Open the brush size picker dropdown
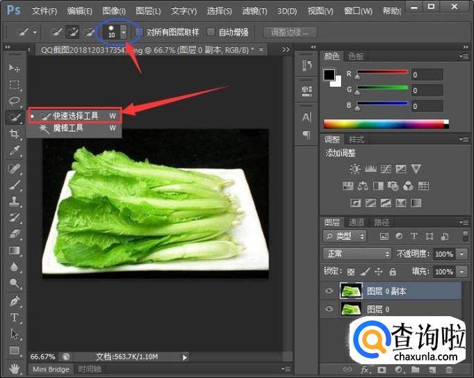 pos(124,32)
